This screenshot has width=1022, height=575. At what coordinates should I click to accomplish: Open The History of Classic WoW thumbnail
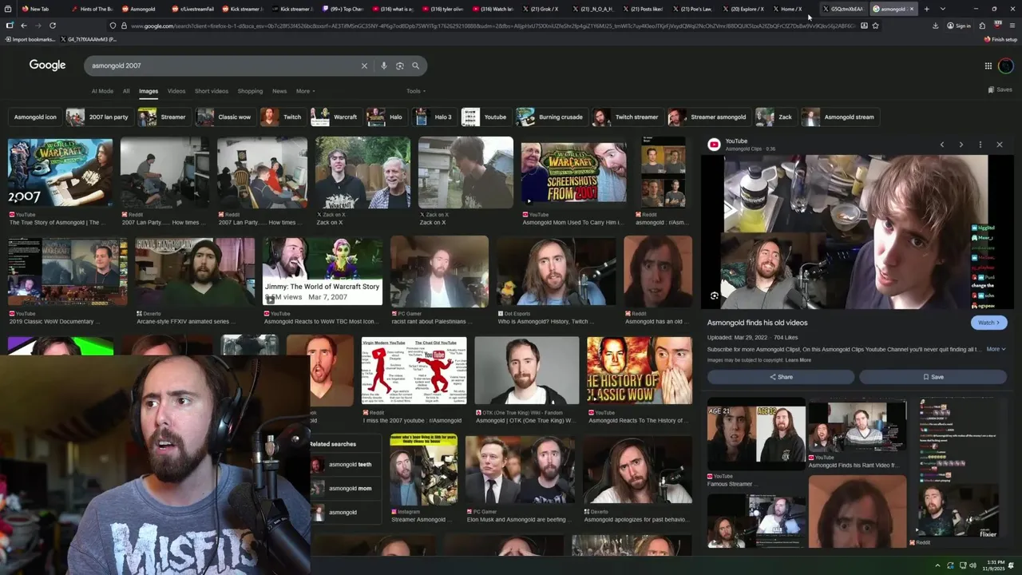(x=639, y=371)
